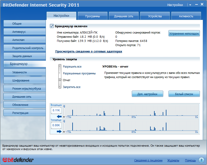The image size is (207, 165).
Task: Open the Журналы link
Action: [173, 160]
